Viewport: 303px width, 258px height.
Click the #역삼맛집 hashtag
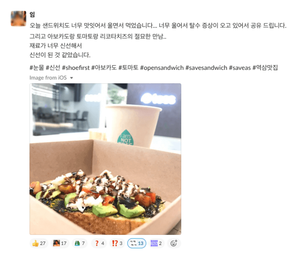265,68
